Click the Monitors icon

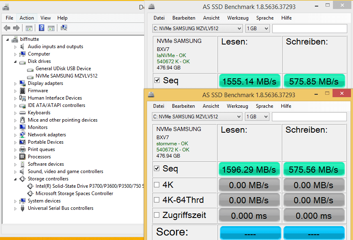[x=22, y=127]
